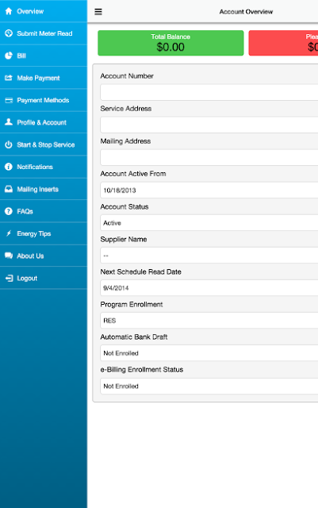Viewport: 318px width, 508px height.
Task: Open the About Us menu item
Action: point(44,256)
